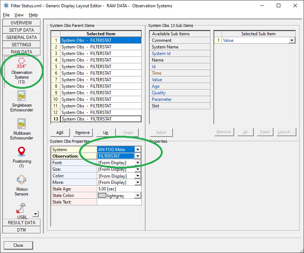Expand the Stale Color dropdown
Screen dimensions: 304x253
pos(137,195)
